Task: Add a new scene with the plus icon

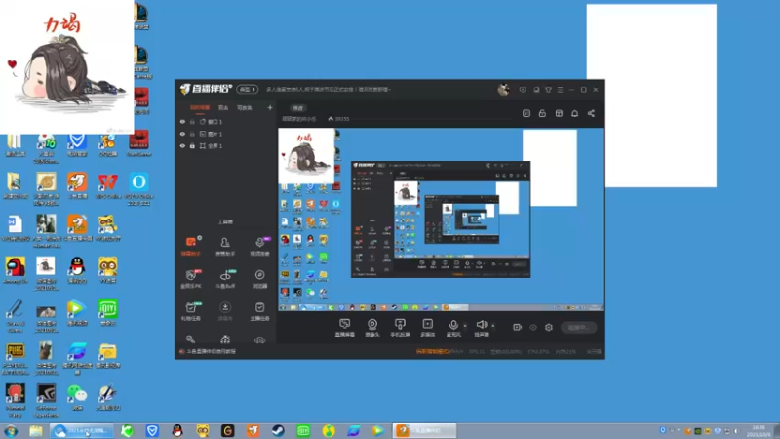Action: coord(270,107)
